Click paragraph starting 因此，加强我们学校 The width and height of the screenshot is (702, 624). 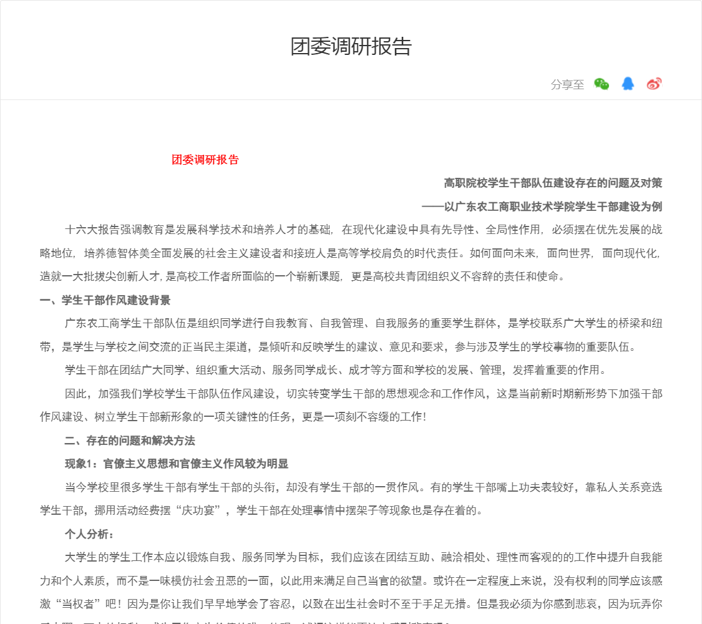[x=351, y=406]
